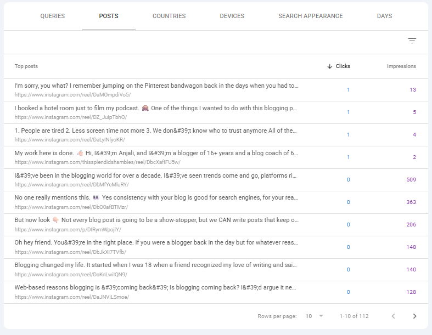Click the 128 impressions value
The width and height of the screenshot is (432, 335).
pos(411,292)
